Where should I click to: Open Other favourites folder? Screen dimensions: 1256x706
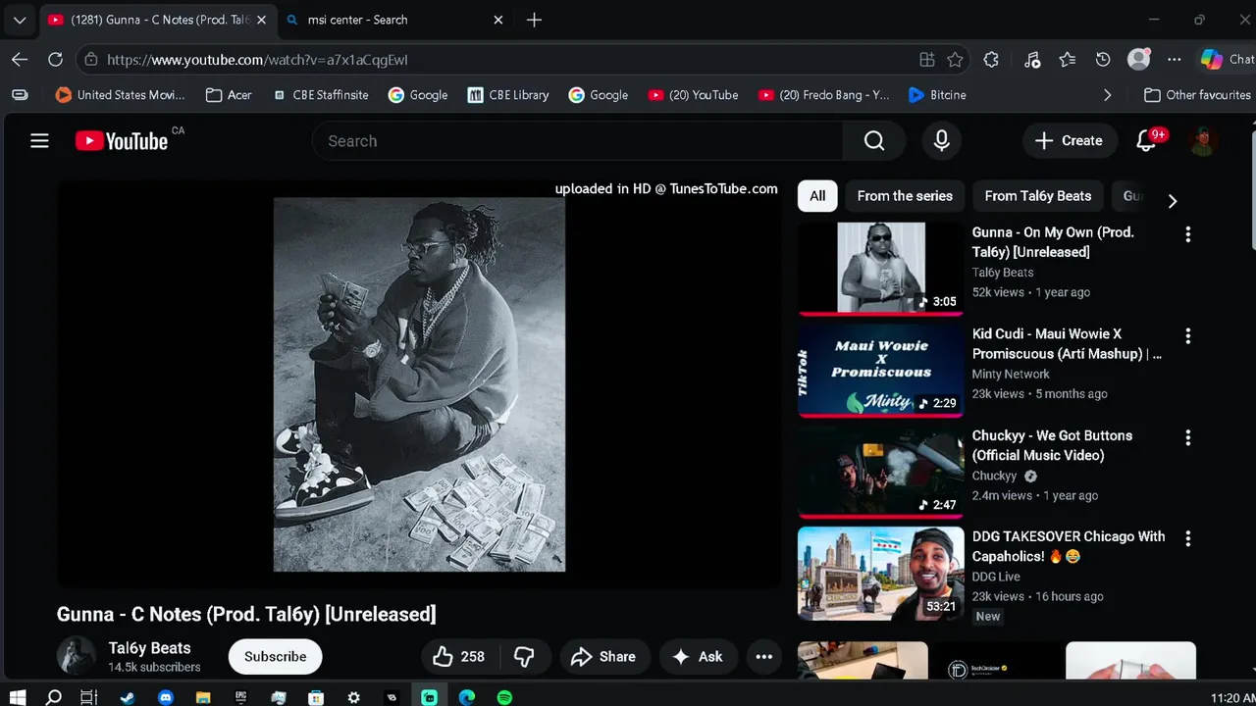1197,95
